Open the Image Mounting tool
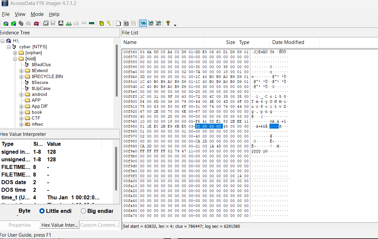The height and width of the screenshot is (239, 378). point(21,23)
